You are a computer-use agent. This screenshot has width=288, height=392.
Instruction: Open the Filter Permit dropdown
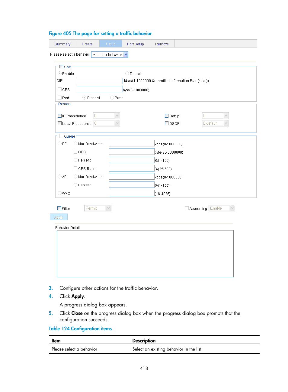click(98, 208)
